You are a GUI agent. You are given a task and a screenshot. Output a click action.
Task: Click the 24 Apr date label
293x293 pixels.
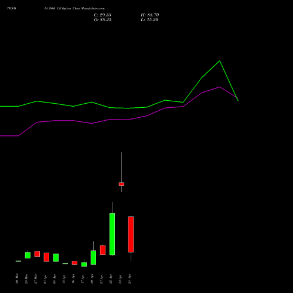click(130, 279)
